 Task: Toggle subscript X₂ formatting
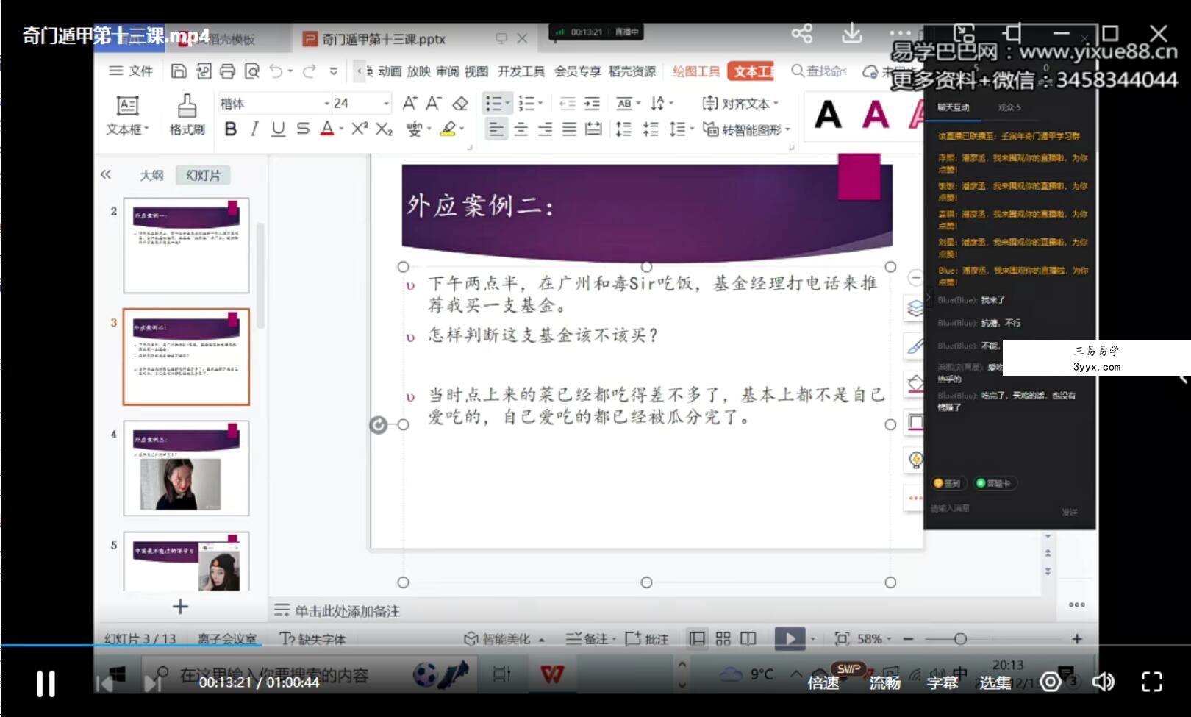click(384, 129)
